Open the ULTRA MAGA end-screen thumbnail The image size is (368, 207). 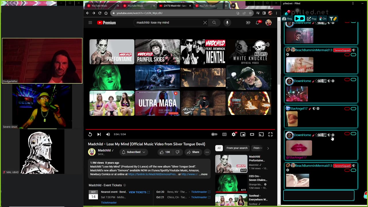point(158,103)
